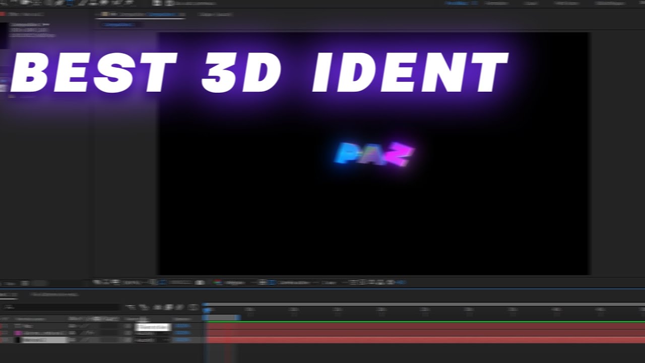Open the Layer (none) viewer tab
The image size is (645, 363).
tap(215, 15)
